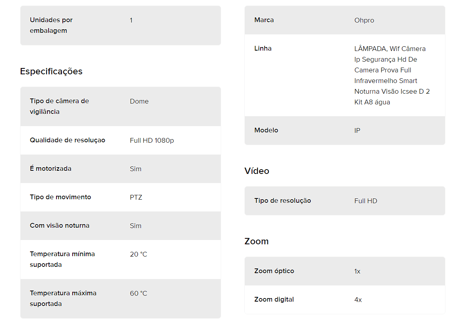Select the Zoom óptico row
The width and height of the screenshot is (460, 319).
point(345,271)
